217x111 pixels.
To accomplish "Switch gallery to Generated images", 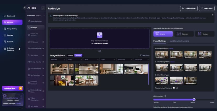I will point(78,55).
